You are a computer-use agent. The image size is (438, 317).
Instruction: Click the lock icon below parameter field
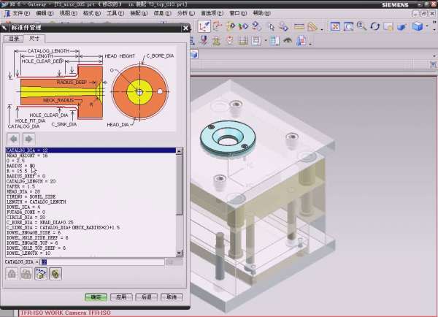coord(12,273)
